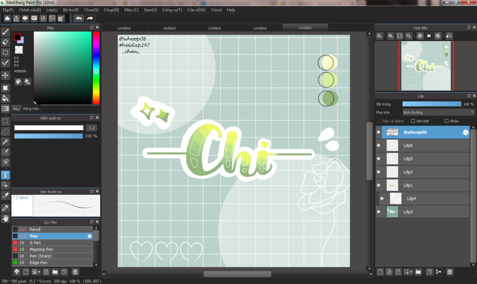This screenshot has width=477, height=284.
Task: Open the Lớp(L) menu
Action: pos(52,10)
